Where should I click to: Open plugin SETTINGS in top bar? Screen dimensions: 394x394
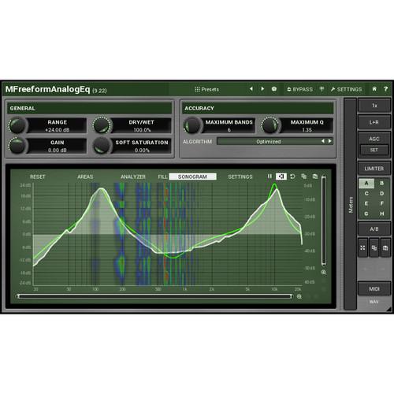346,89
